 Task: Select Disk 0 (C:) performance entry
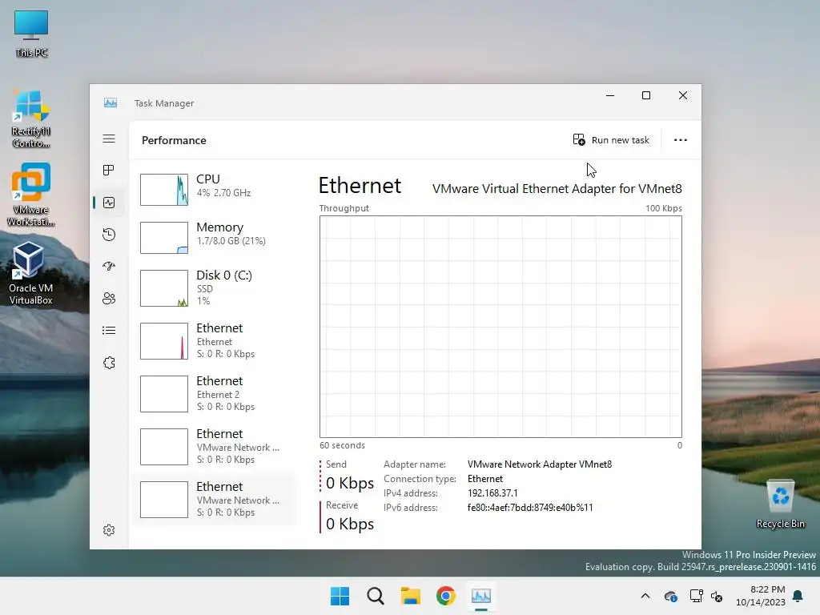pos(215,287)
